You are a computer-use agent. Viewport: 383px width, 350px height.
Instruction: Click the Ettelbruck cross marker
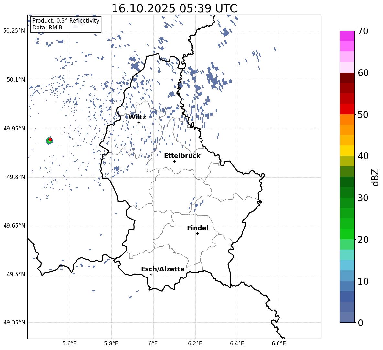(174, 161)
